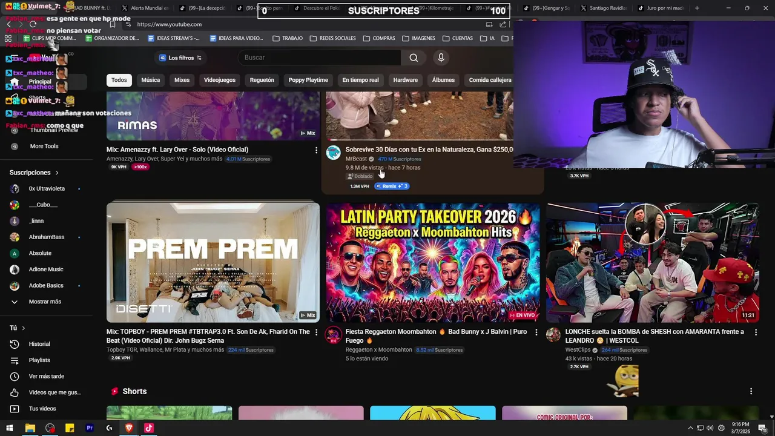Viewport: 775px width, 436px height.
Task: Select the Reguetón filter chip
Action: point(262,80)
